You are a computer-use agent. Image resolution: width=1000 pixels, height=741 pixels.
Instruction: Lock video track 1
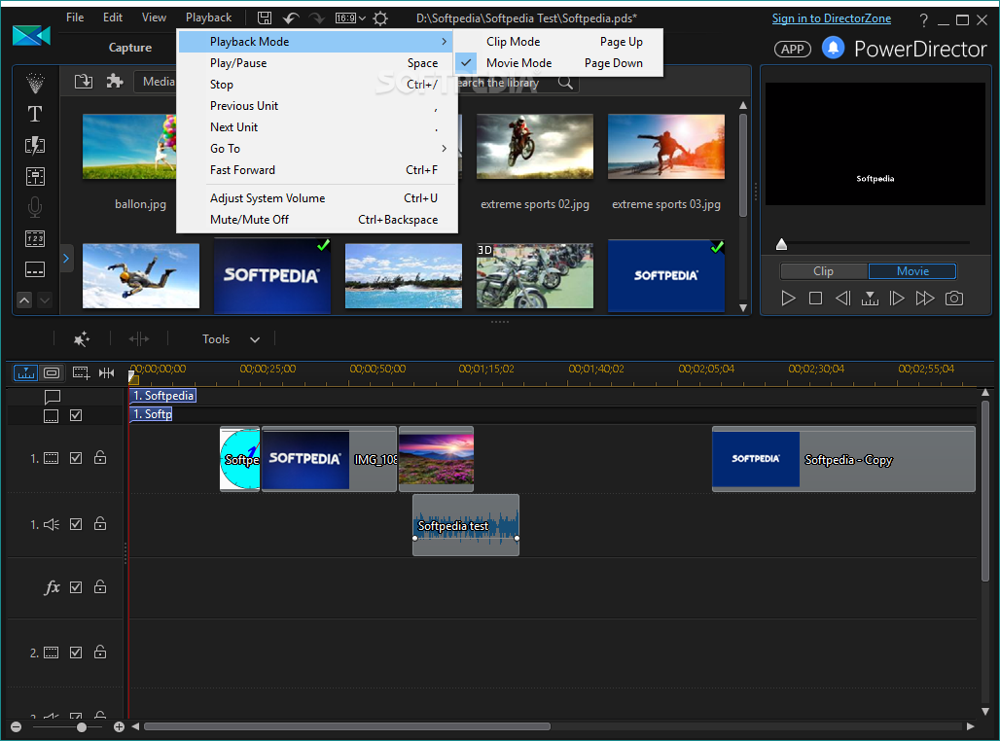tap(100, 457)
